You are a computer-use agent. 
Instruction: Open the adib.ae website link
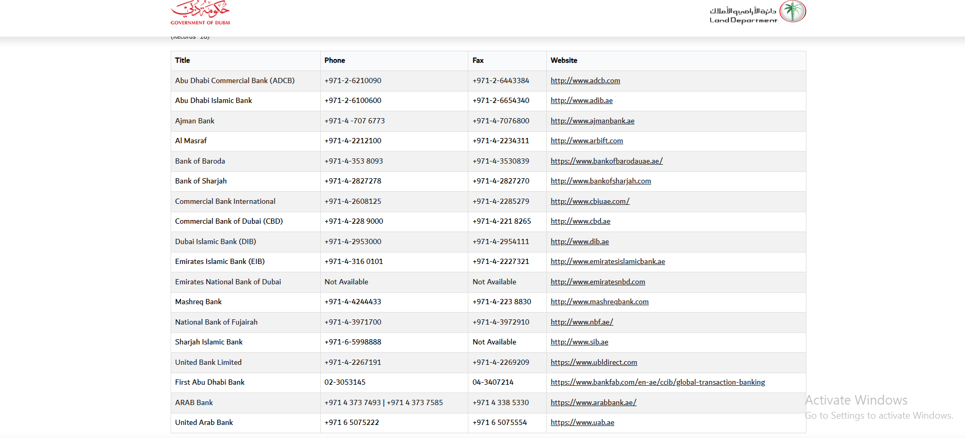tap(581, 100)
